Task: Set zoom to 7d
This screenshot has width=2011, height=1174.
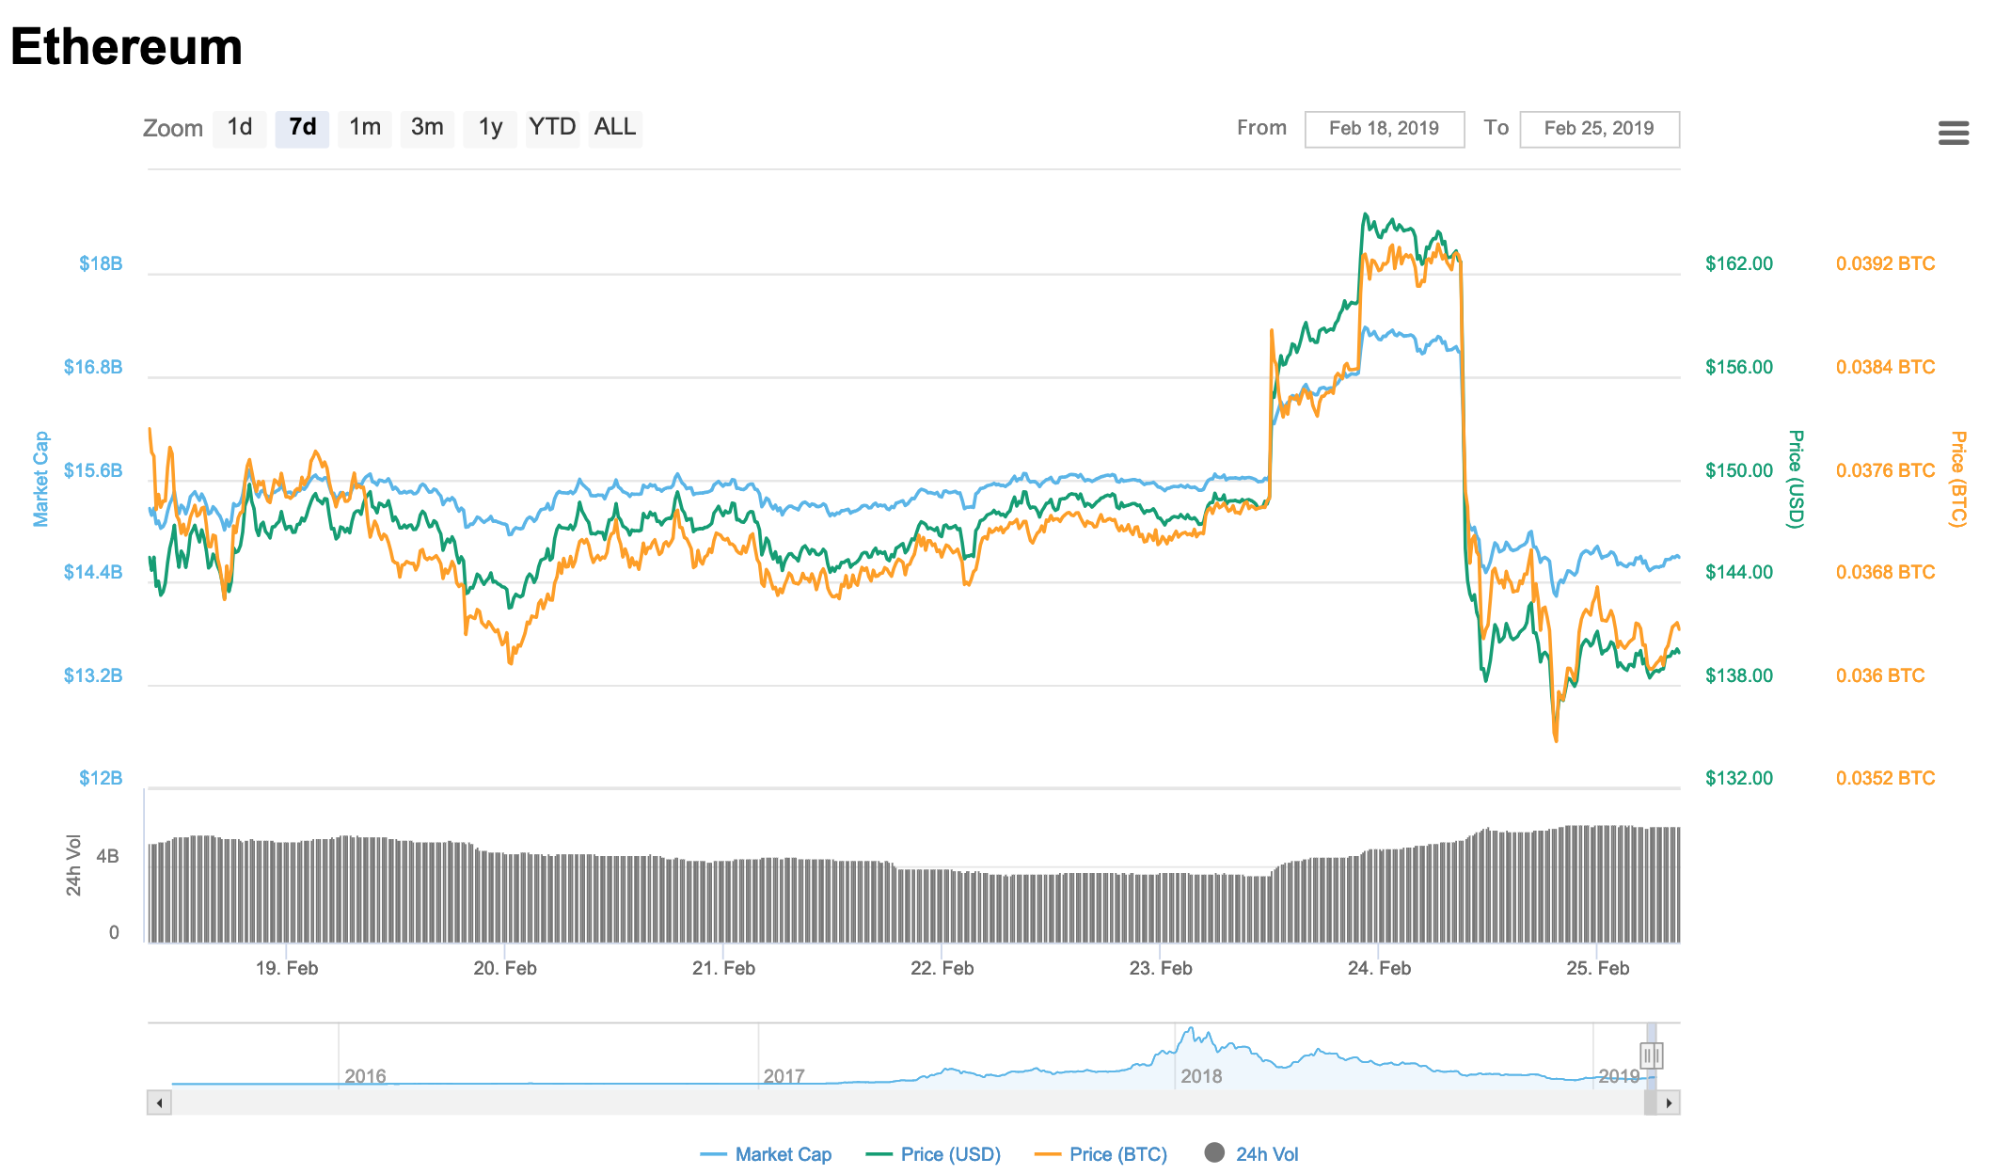Action: coord(302,128)
